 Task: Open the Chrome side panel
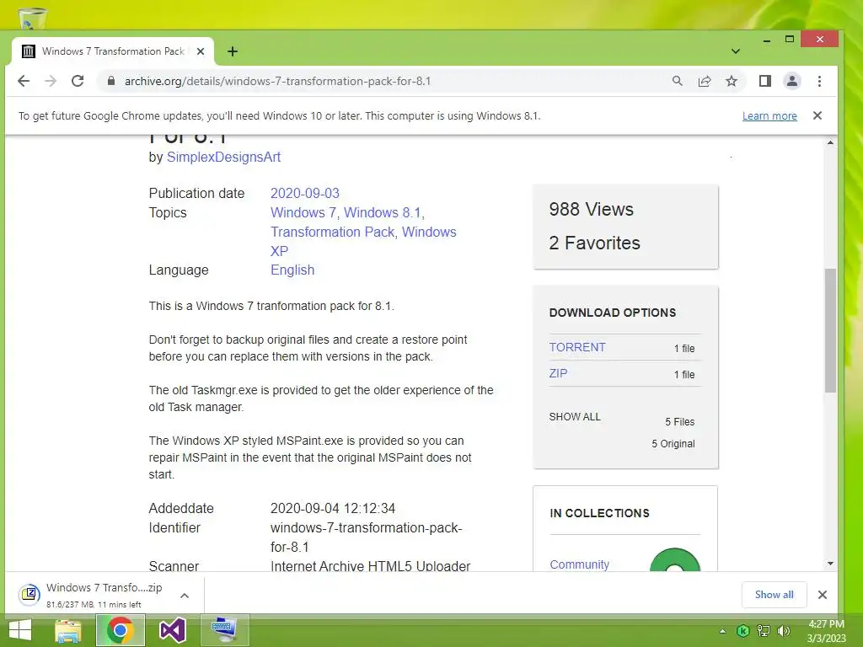pos(765,82)
